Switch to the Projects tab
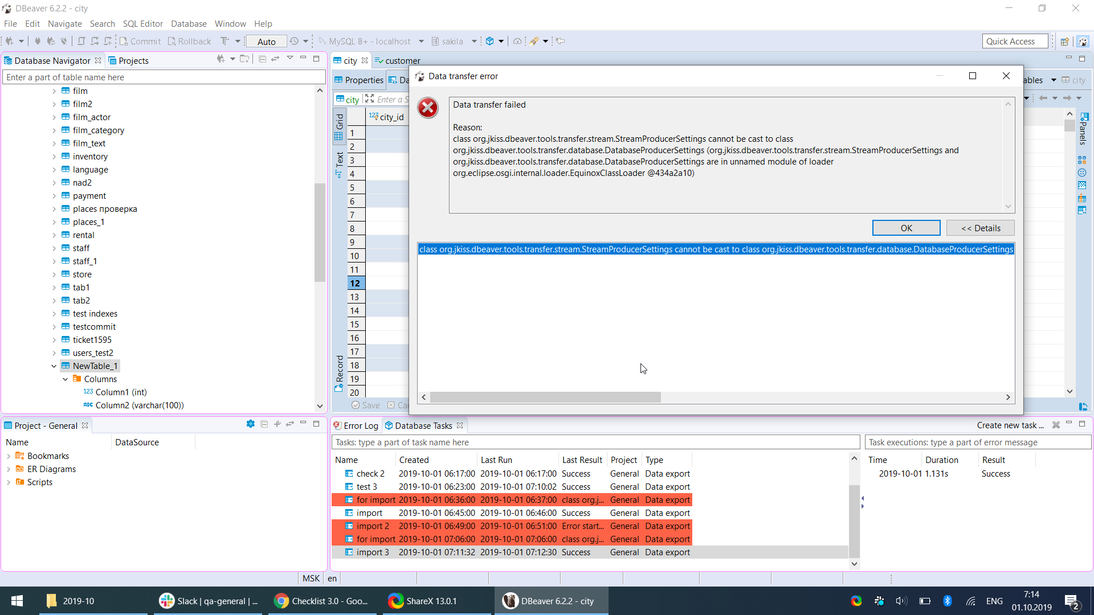The image size is (1094, 615). [128, 60]
